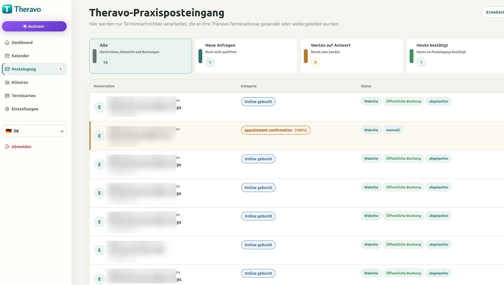Click the Erweitert button

click(x=493, y=12)
